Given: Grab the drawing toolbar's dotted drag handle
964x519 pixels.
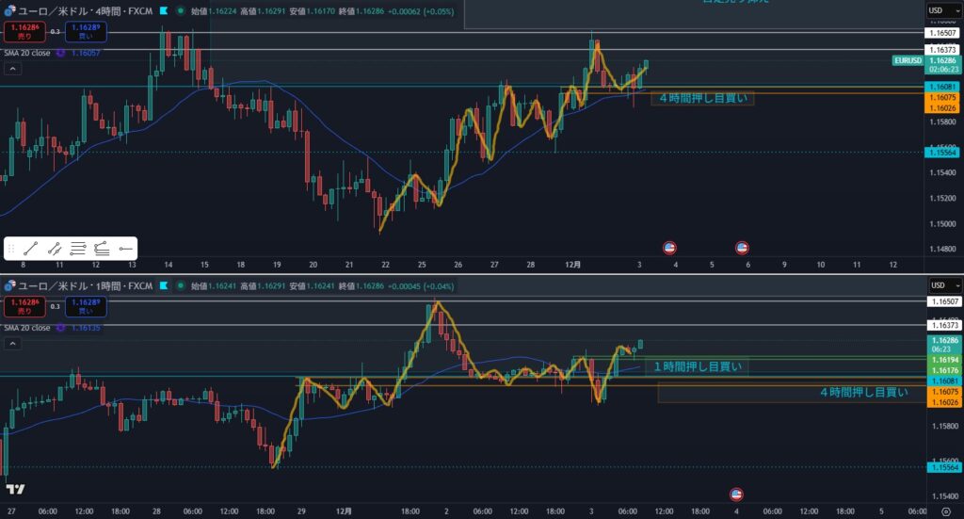Looking at the screenshot, I should point(11,249).
